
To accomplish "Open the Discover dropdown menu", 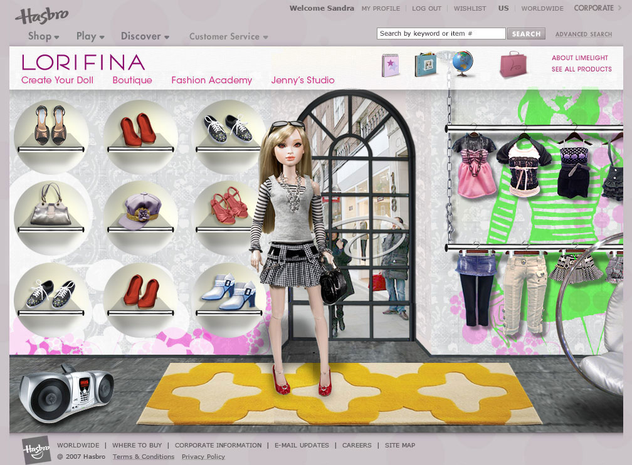I will point(145,36).
